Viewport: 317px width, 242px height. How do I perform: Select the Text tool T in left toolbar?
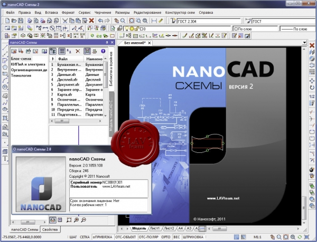click(5, 159)
